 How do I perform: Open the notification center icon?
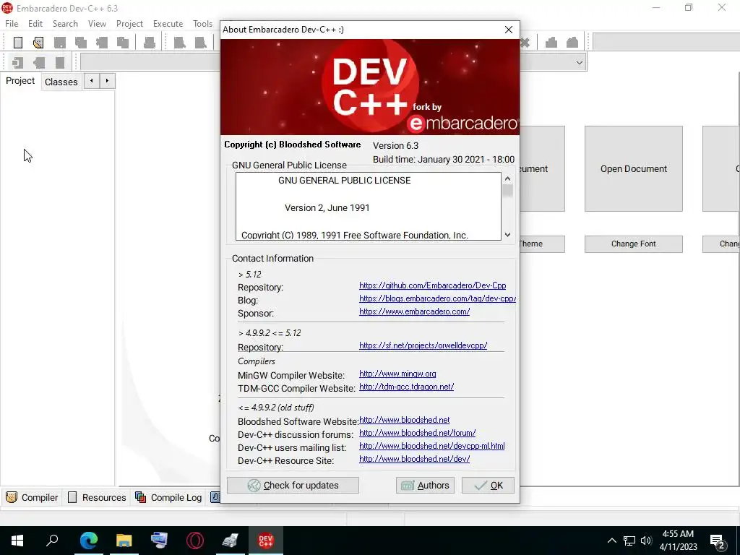pyautogui.click(x=718, y=541)
